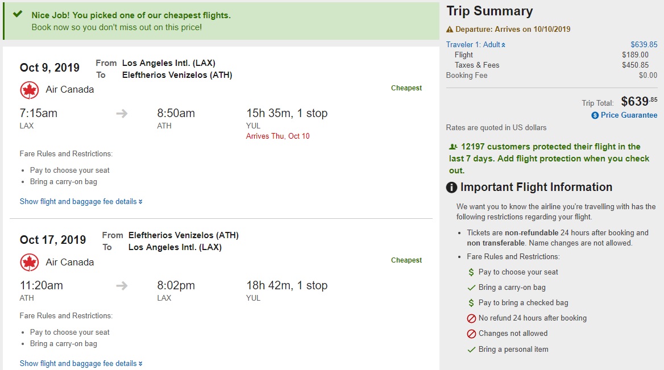Click dollar icon beside 'Pay to bring a checked bag'
The height and width of the screenshot is (370, 664).
pos(471,303)
